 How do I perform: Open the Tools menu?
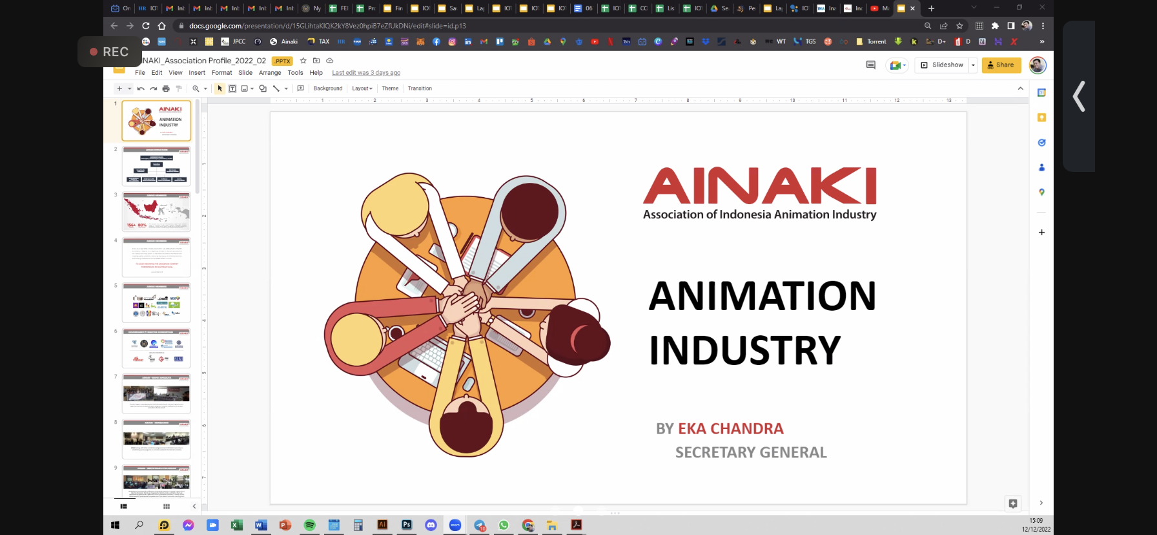click(295, 73)
